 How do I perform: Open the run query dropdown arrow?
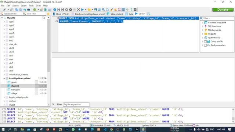click(x=86, y=10)
